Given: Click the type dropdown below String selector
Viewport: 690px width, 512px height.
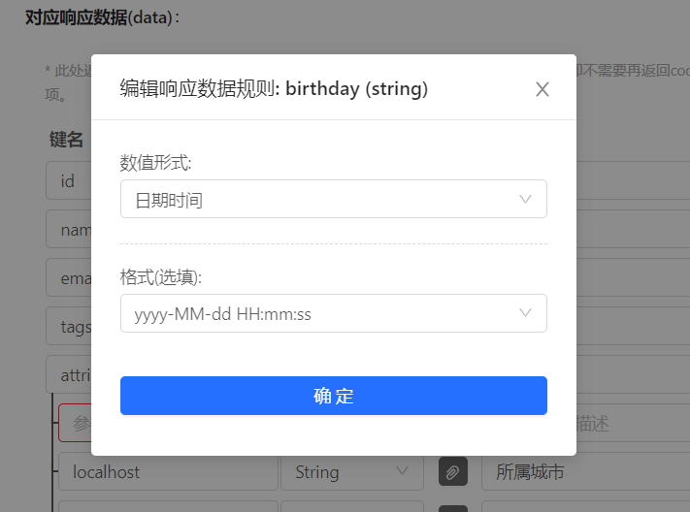Looking at the screenshot, I should pyautogui.click(x=352, y=506).
